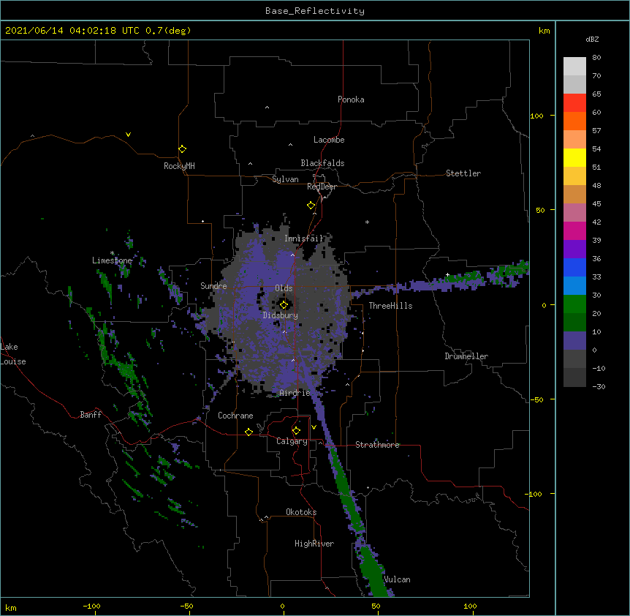This screenshot has height=616, width=630.
Task: Click the purple 10 dBZ legend swatch
Action: coord(574,341)
